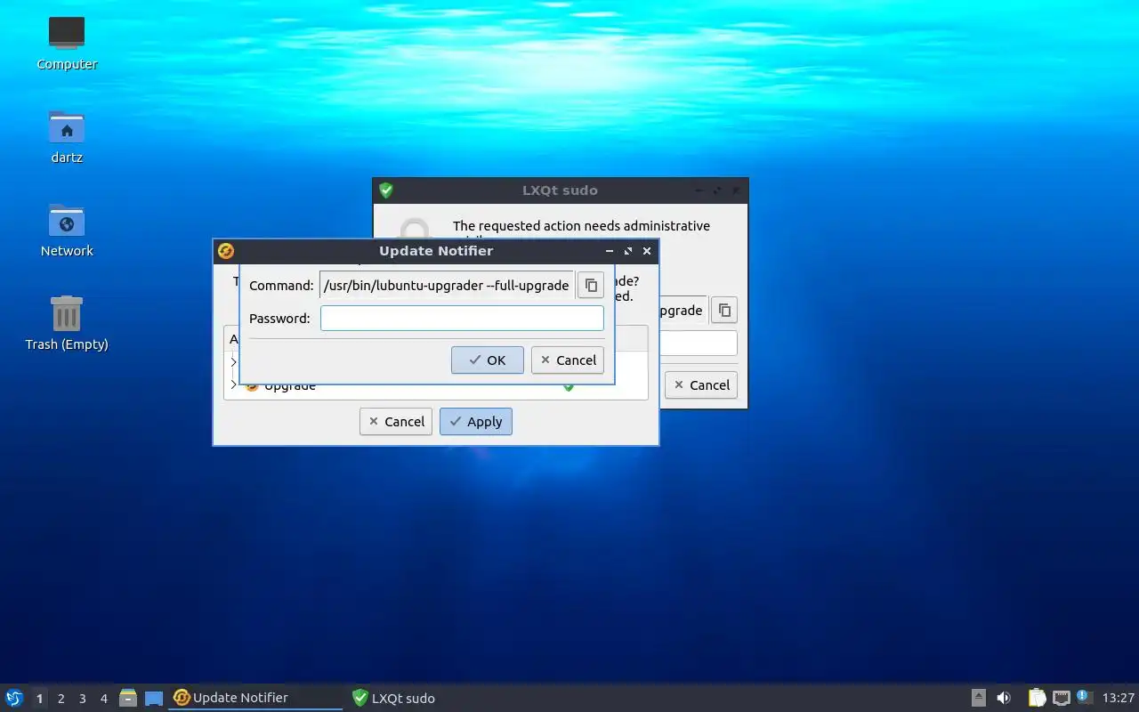This screenshot has width=1139, height=712.
Task: Switch to desktop 1 in the pager
Action: tap(39, 699)
